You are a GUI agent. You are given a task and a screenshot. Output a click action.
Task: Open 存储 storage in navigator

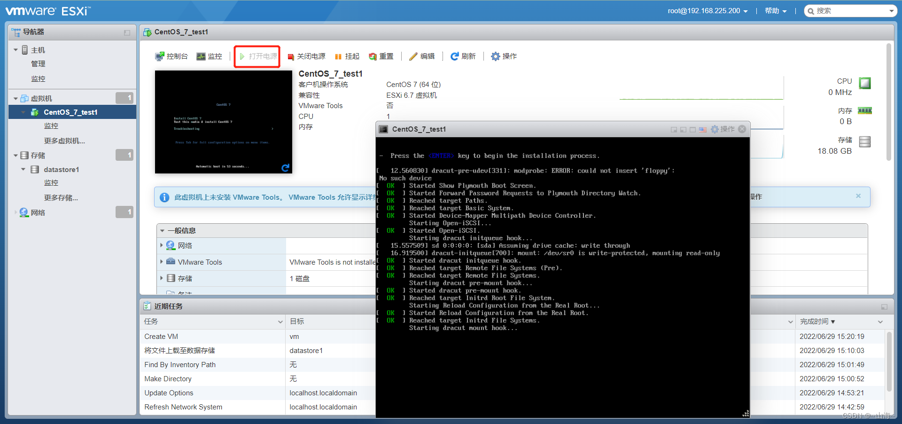(38, 155)
